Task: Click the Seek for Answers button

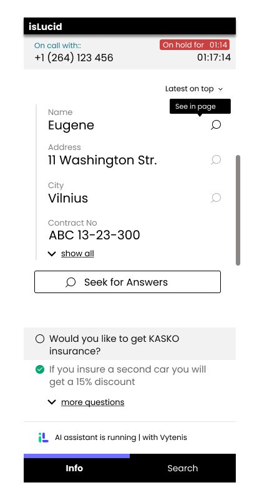Action: click(127, 282)
